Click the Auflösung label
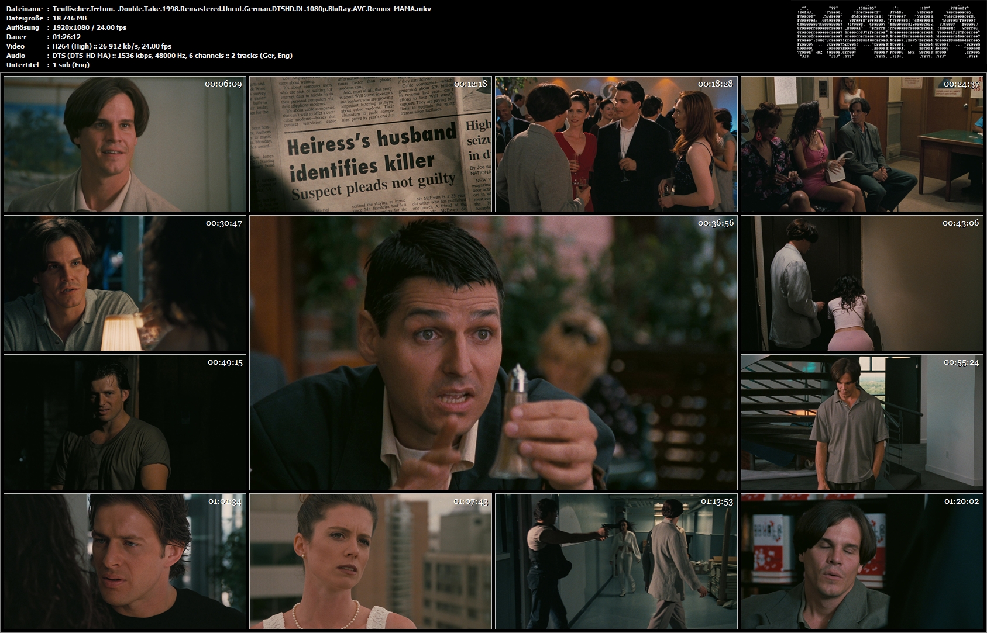987x633 pixels. [23, 27]
